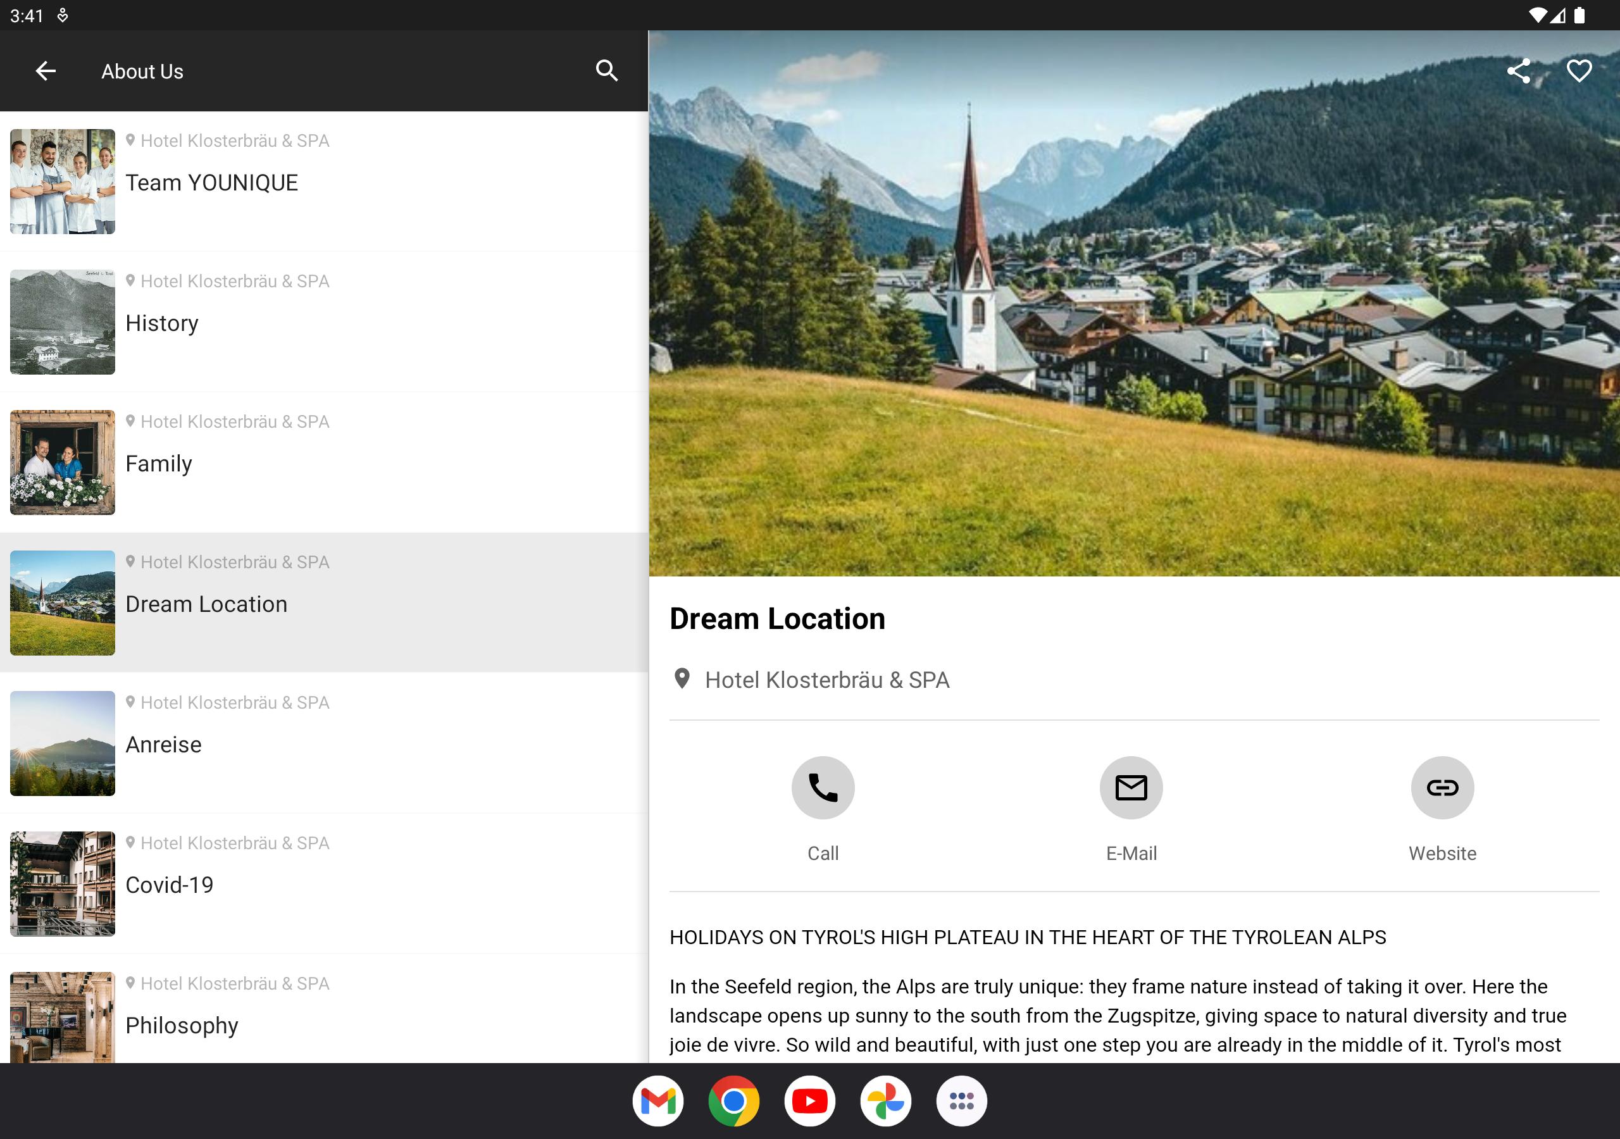Tap the Team YOUNIQUE staff thumbnail
Viewport: 1620px width, 1139px height.
(62, 182)
